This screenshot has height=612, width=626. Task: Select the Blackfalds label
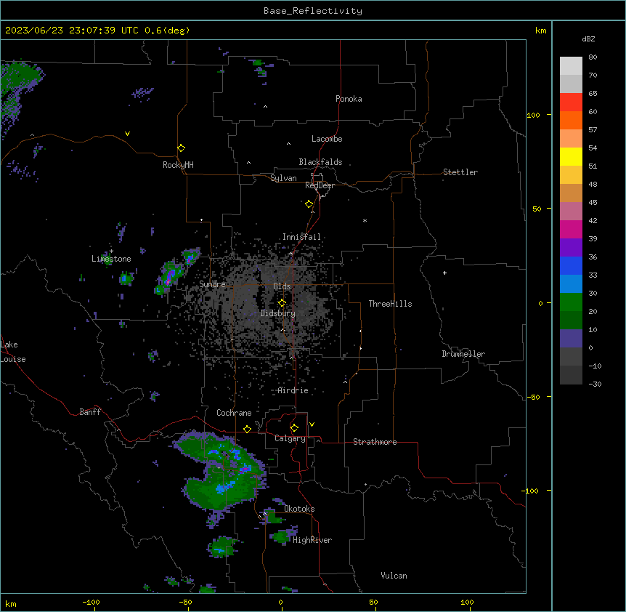tap(320, 162)
